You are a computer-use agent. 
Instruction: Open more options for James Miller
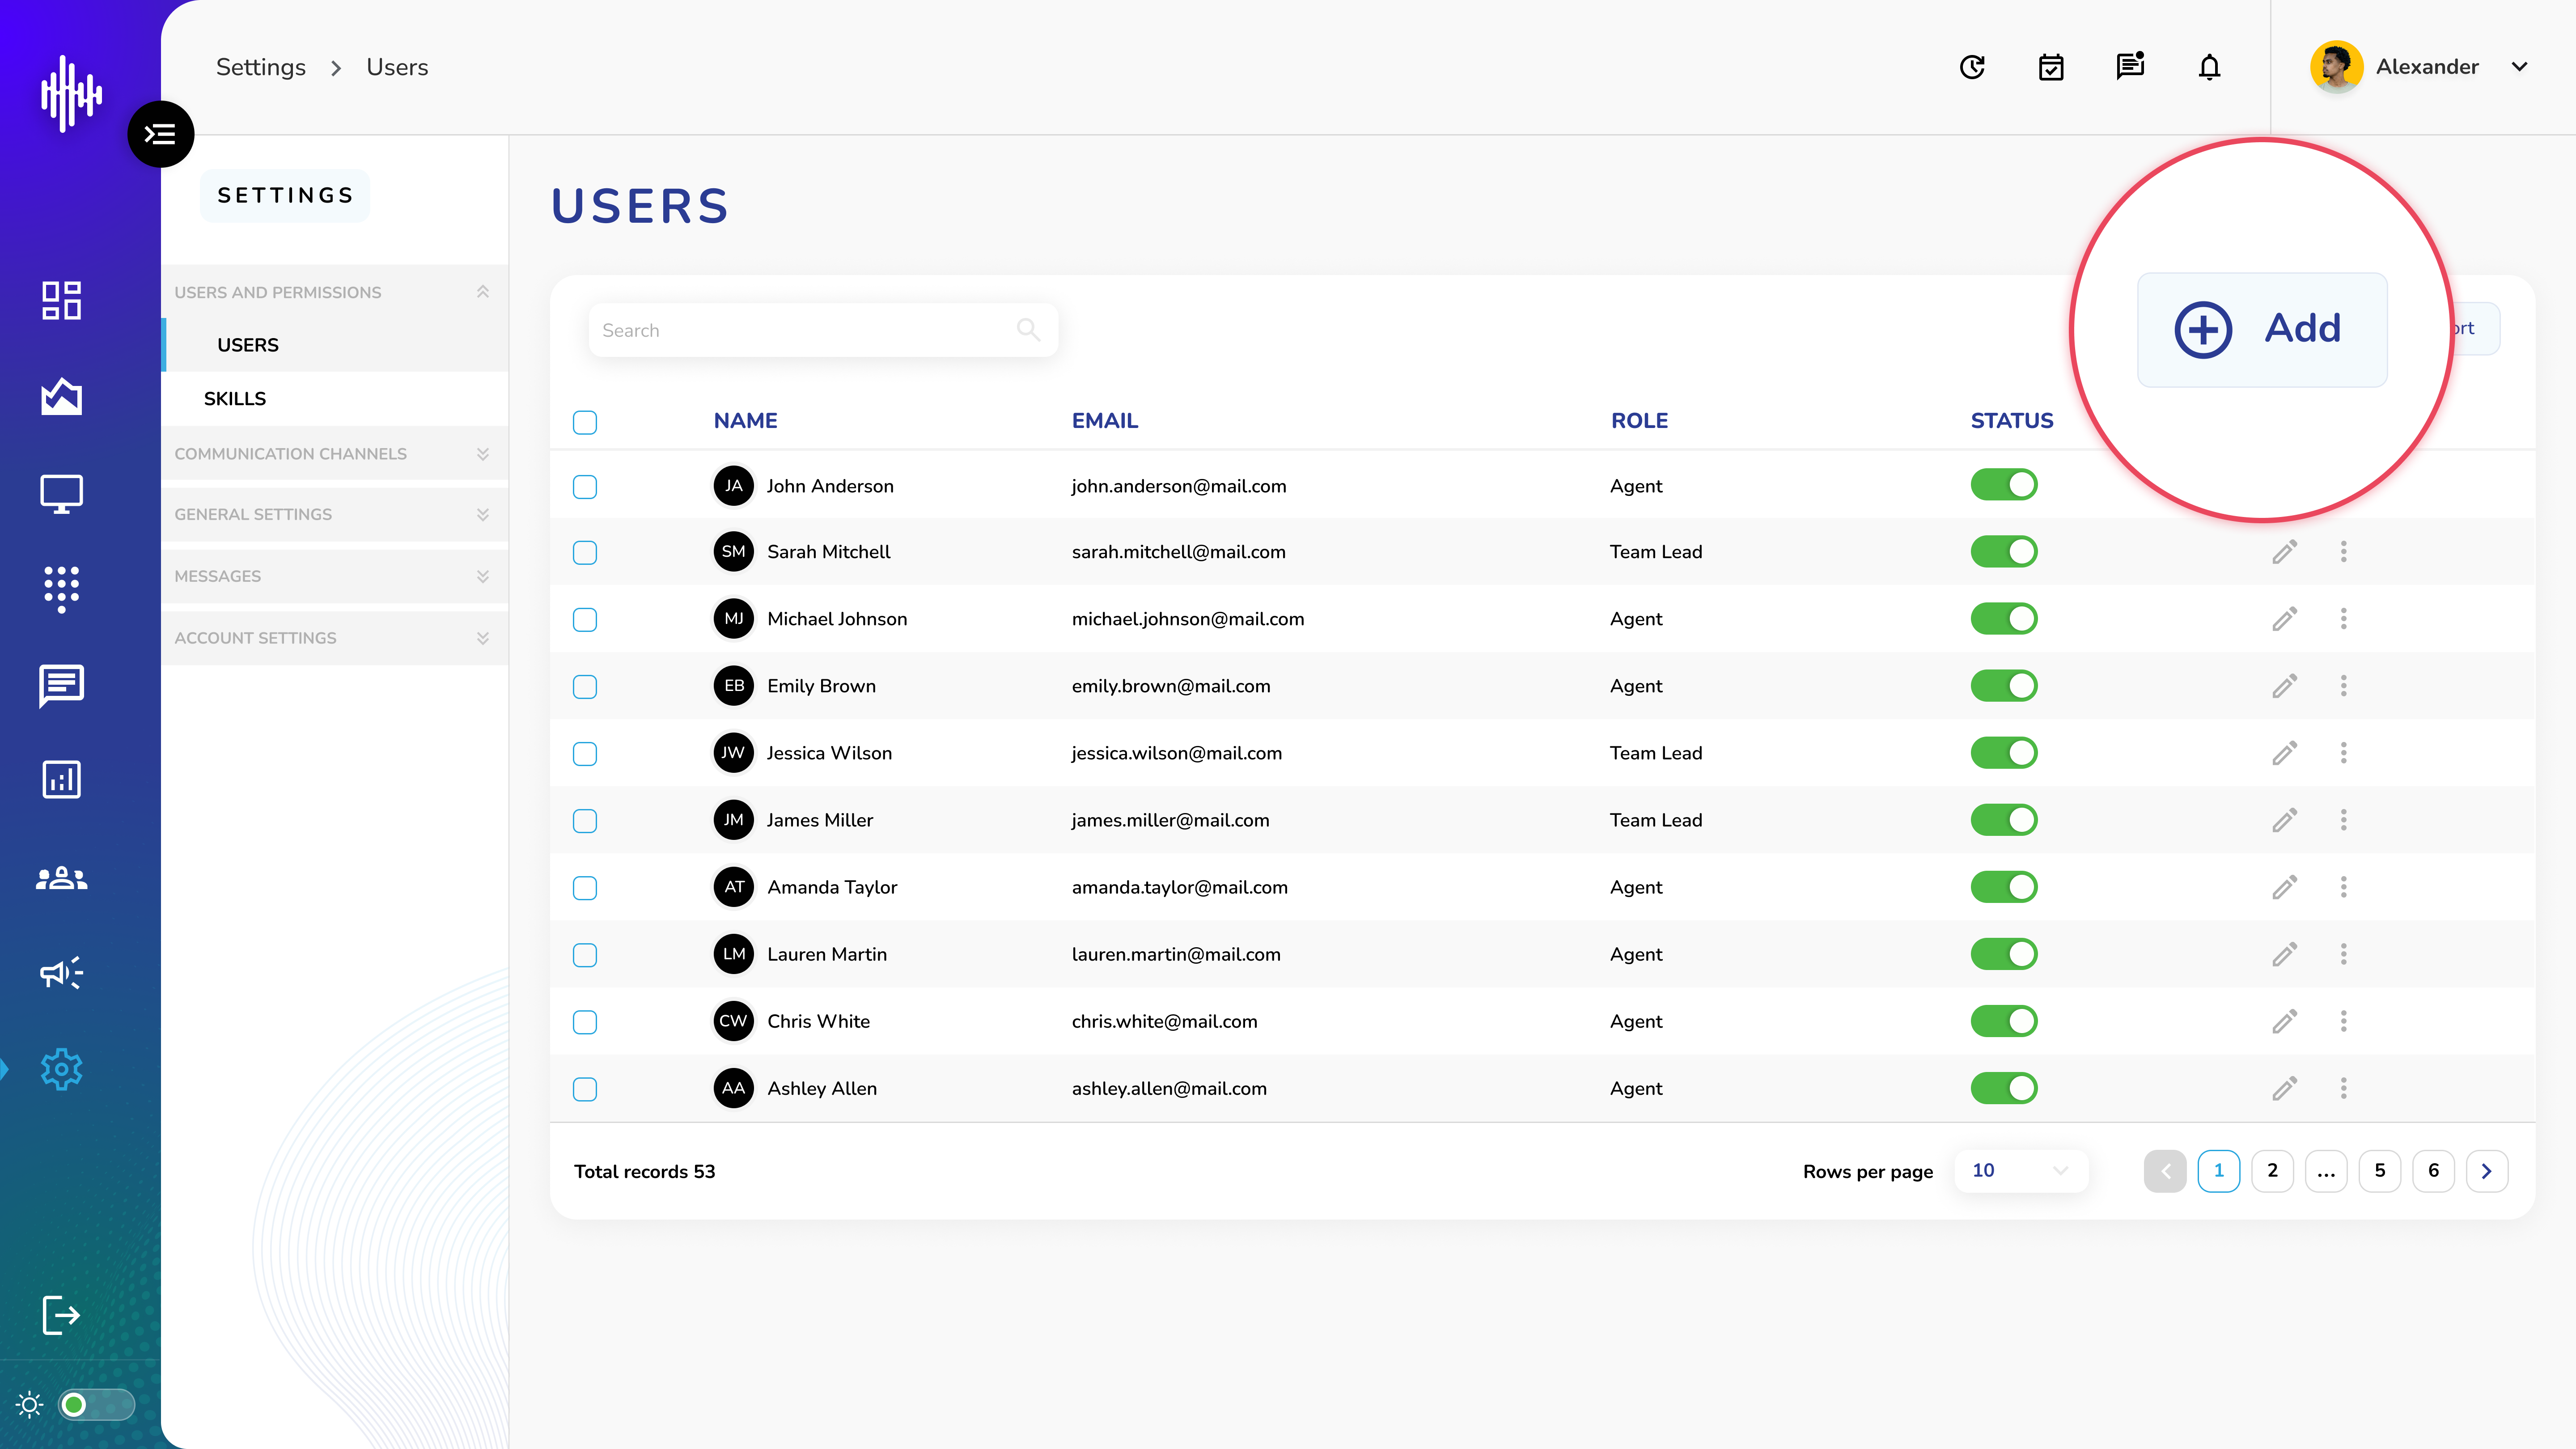(2343, 820)
